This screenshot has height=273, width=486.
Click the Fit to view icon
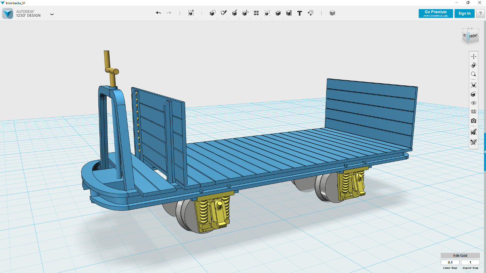[473, 85]
